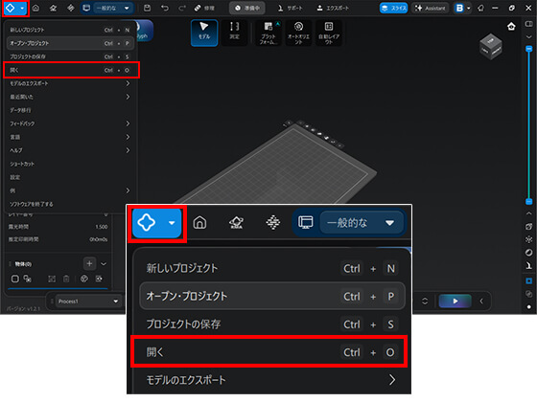
Task: Open the home screen icon in the main top toolbar
Action: click(36, 8)
